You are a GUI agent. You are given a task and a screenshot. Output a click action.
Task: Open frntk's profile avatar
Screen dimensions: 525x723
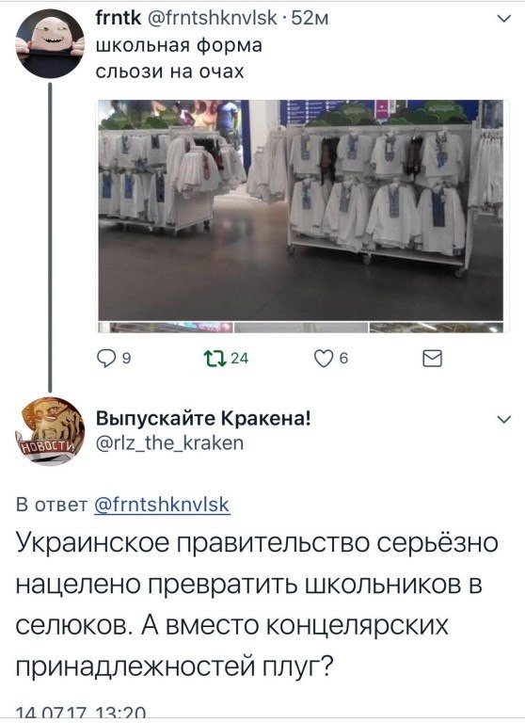50,43
